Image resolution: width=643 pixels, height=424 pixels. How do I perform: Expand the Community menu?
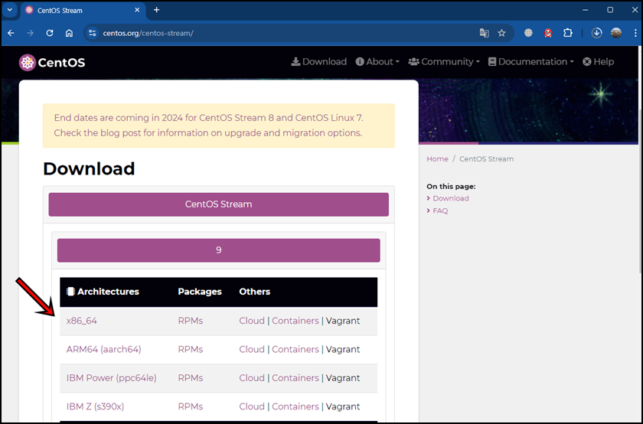[444, 61]
